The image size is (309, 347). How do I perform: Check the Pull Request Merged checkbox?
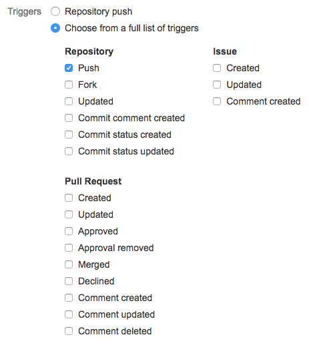69,264
